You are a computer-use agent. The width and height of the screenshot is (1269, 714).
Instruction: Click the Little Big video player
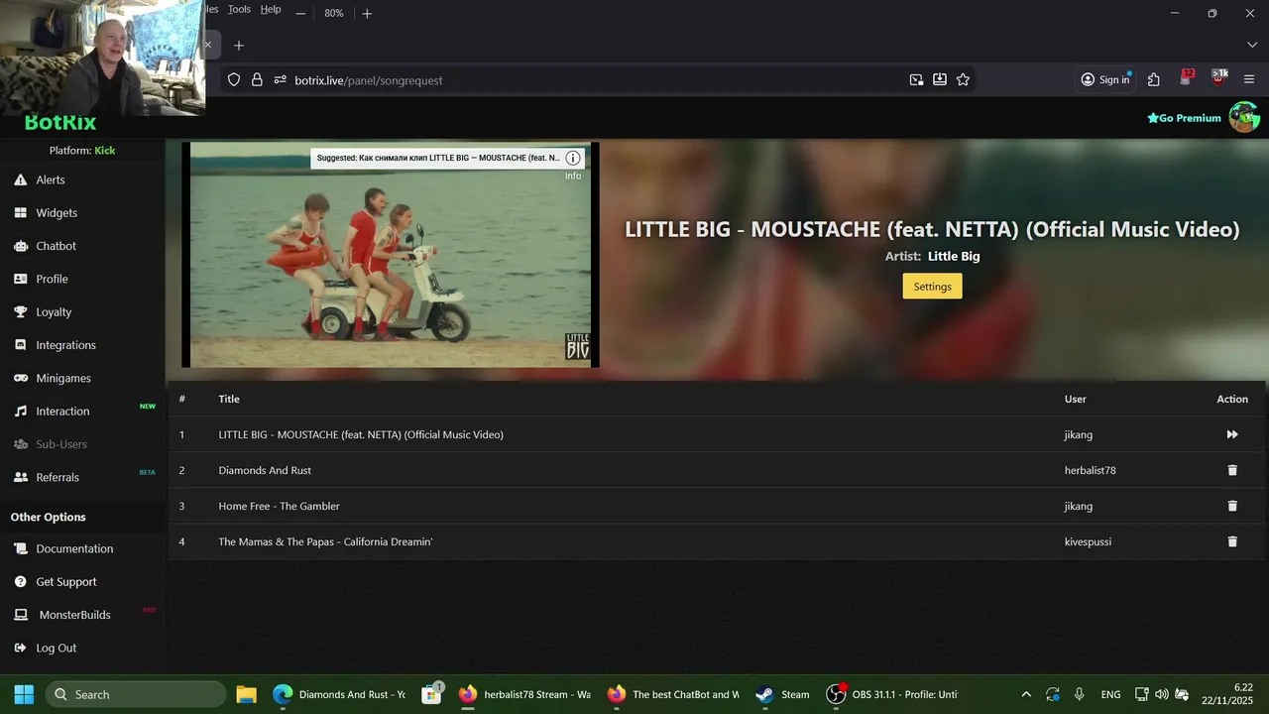[391, 255]
